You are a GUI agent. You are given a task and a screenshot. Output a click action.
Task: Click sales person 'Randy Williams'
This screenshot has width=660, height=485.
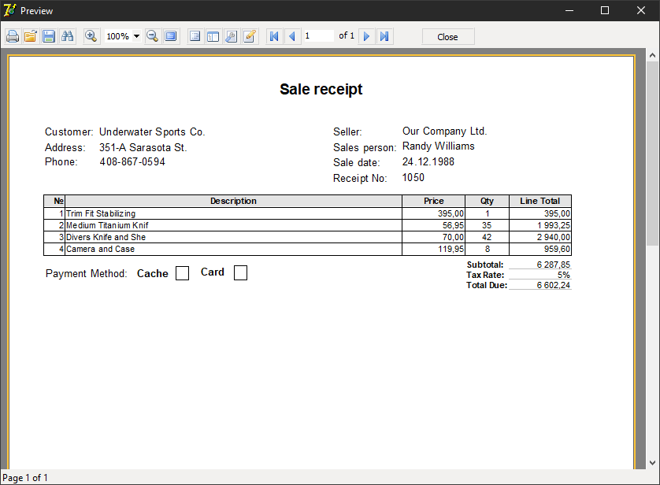tap(438, 146)
